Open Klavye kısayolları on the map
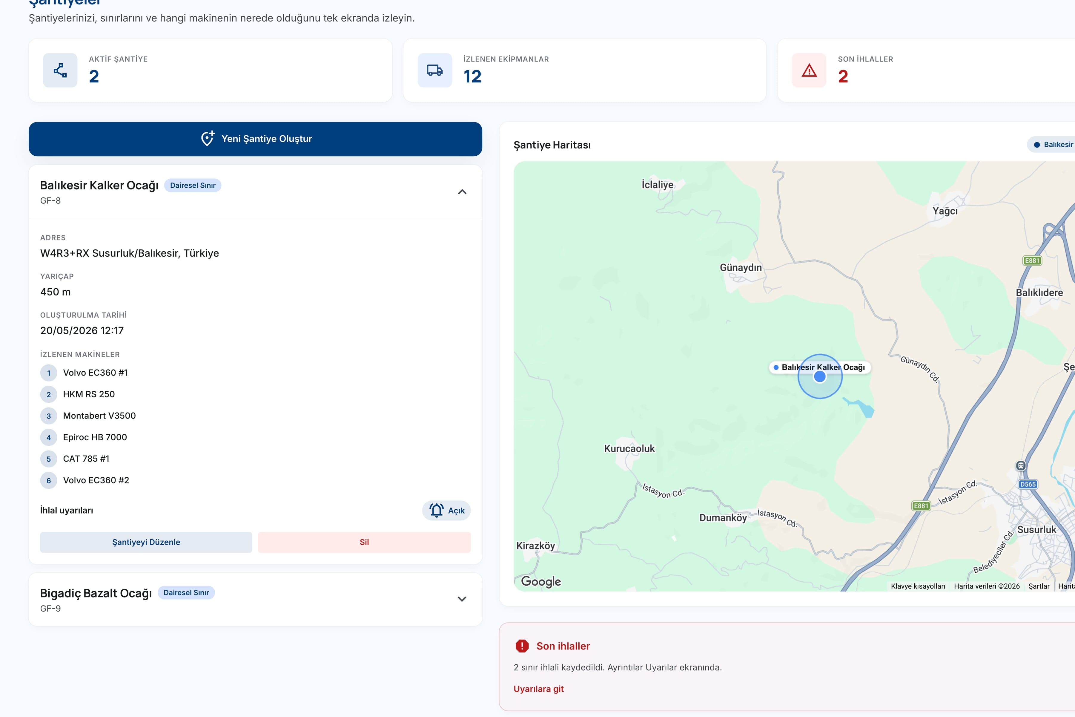The width and height of the screenshot is (1075, 717). point(918,586)
